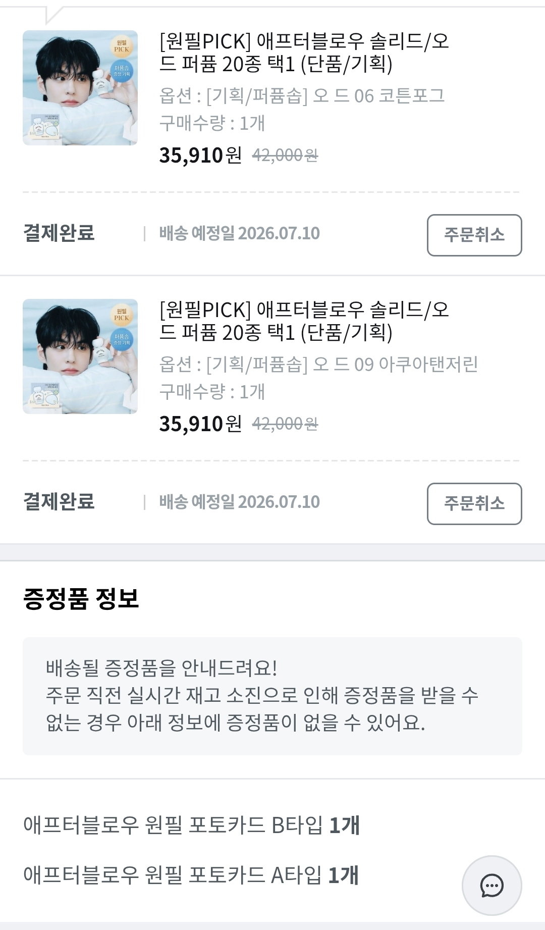
Task: Cancel the 아쿠아탠저린 order via 주문취소
Action: pos(474,504)
